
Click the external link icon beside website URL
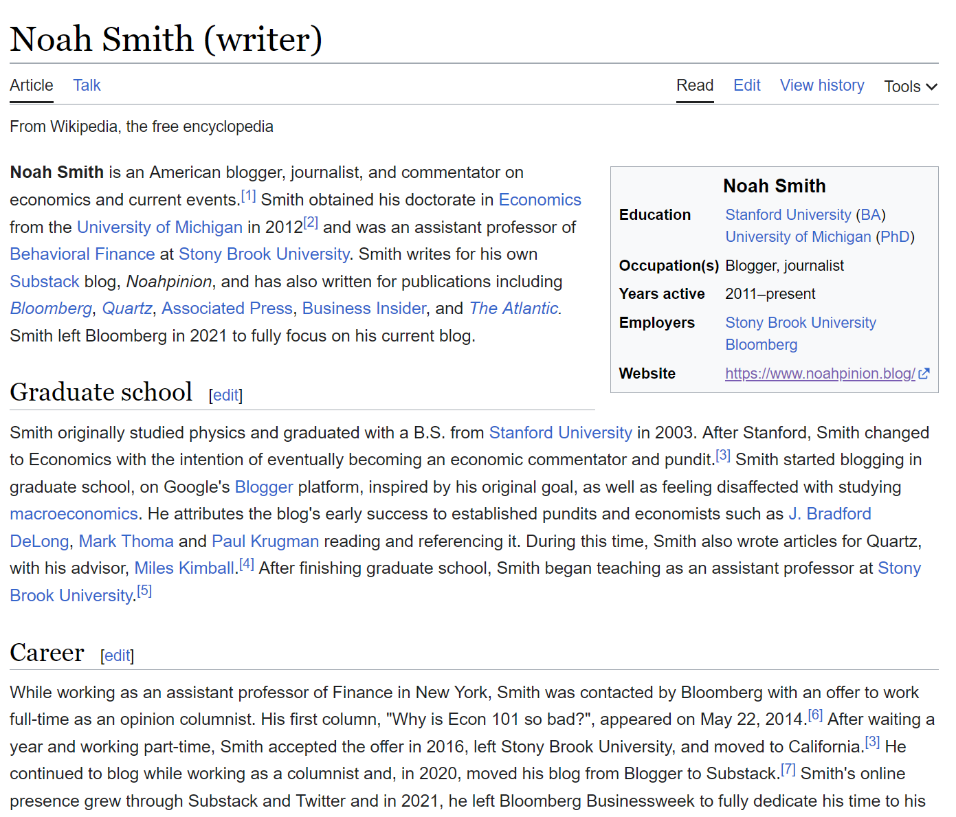(x=924, y=374)
